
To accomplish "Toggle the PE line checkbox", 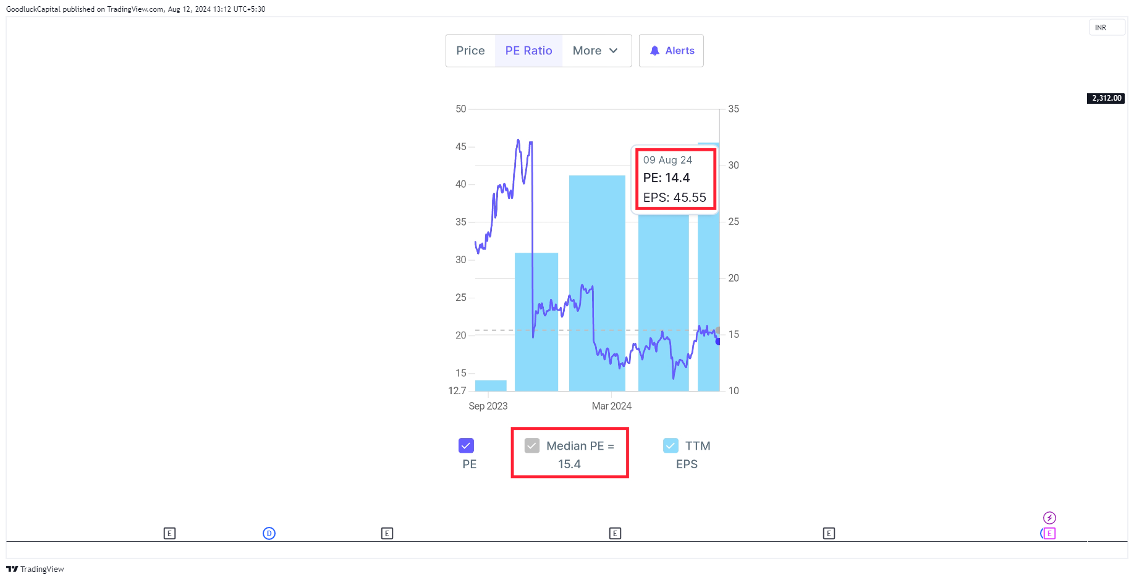I will coord(466,445).
